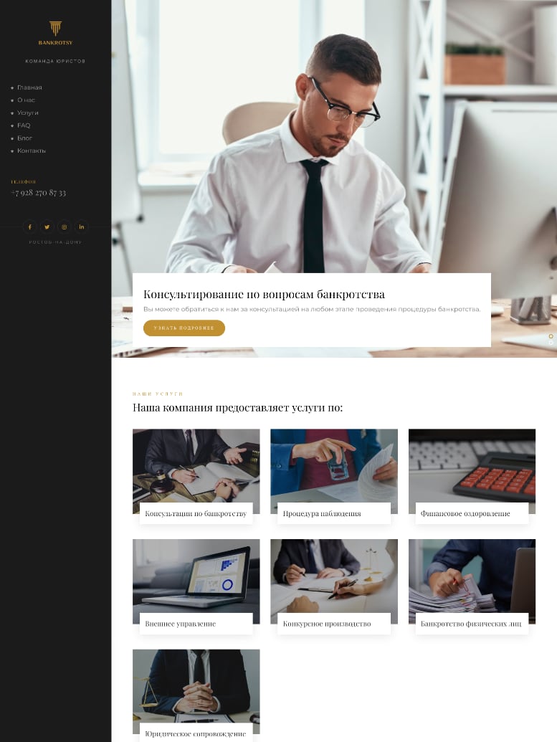This screenshot has height=742, width=557.
Task: Open the Twitter social icon
Action: pos(47,227)
